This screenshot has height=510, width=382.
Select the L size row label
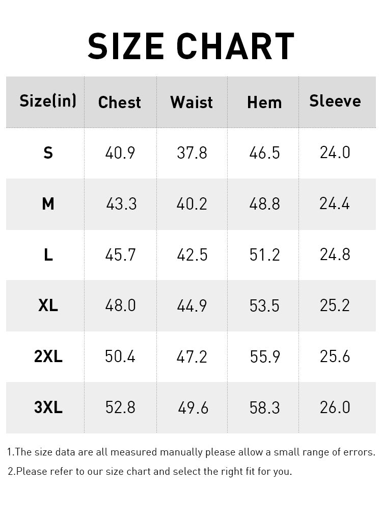(x=48, y=254)
